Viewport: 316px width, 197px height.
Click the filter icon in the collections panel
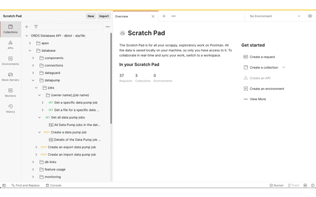click(36, 27)
